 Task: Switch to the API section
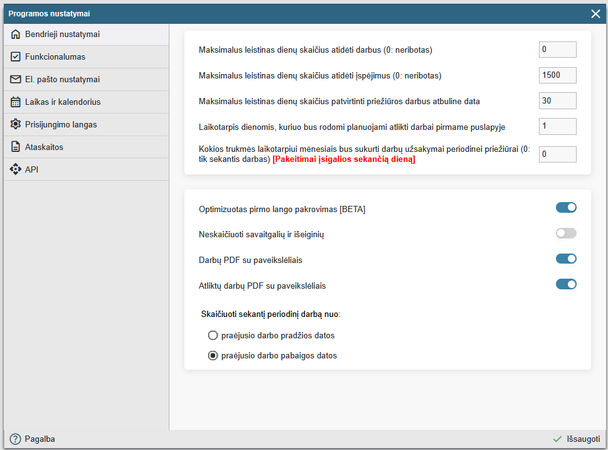[x=86, y=169]
